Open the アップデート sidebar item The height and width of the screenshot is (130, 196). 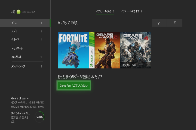[x=25, y=49]
